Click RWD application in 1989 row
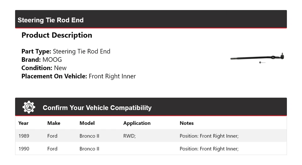The height and width of the screenshot is (165, 302). click(x=129, y=136)
